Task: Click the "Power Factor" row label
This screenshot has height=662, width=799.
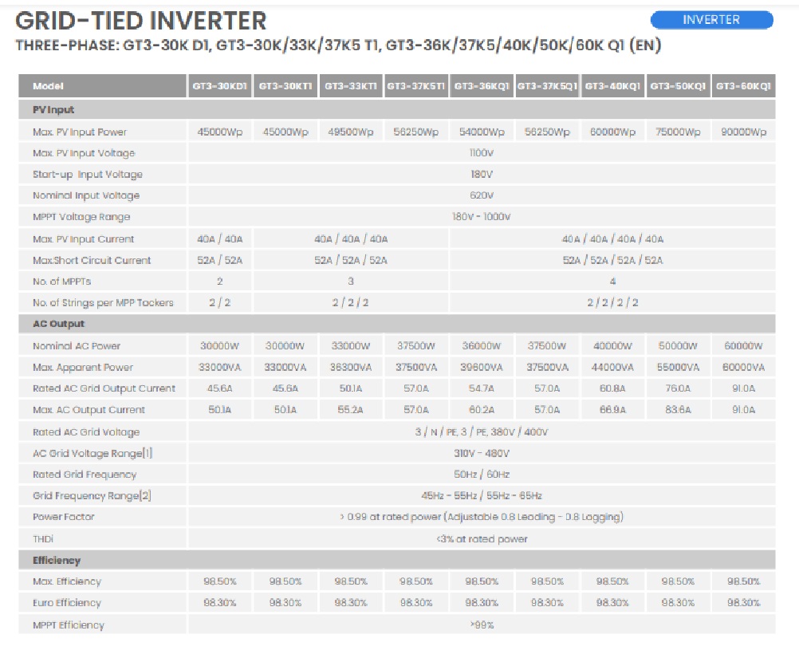Action: pos(64,517)
